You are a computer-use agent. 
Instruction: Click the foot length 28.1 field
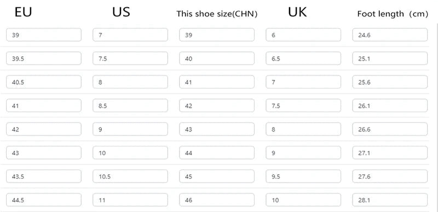(390, 200)
